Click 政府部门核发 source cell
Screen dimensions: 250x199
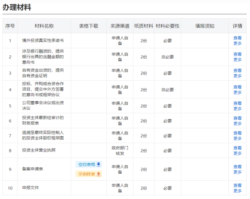120,151
